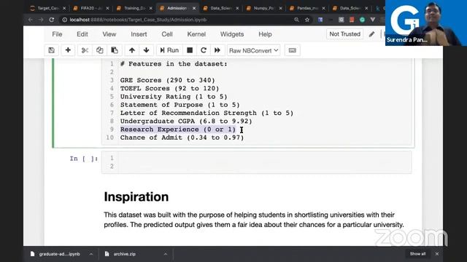Select the Surendra Pan video thumbnail
Viewport: 467px width, 262px height.
(426, 23)
